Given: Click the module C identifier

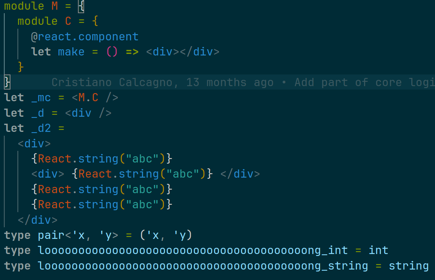Looking at the screenshot, I should tap(68, 21).
